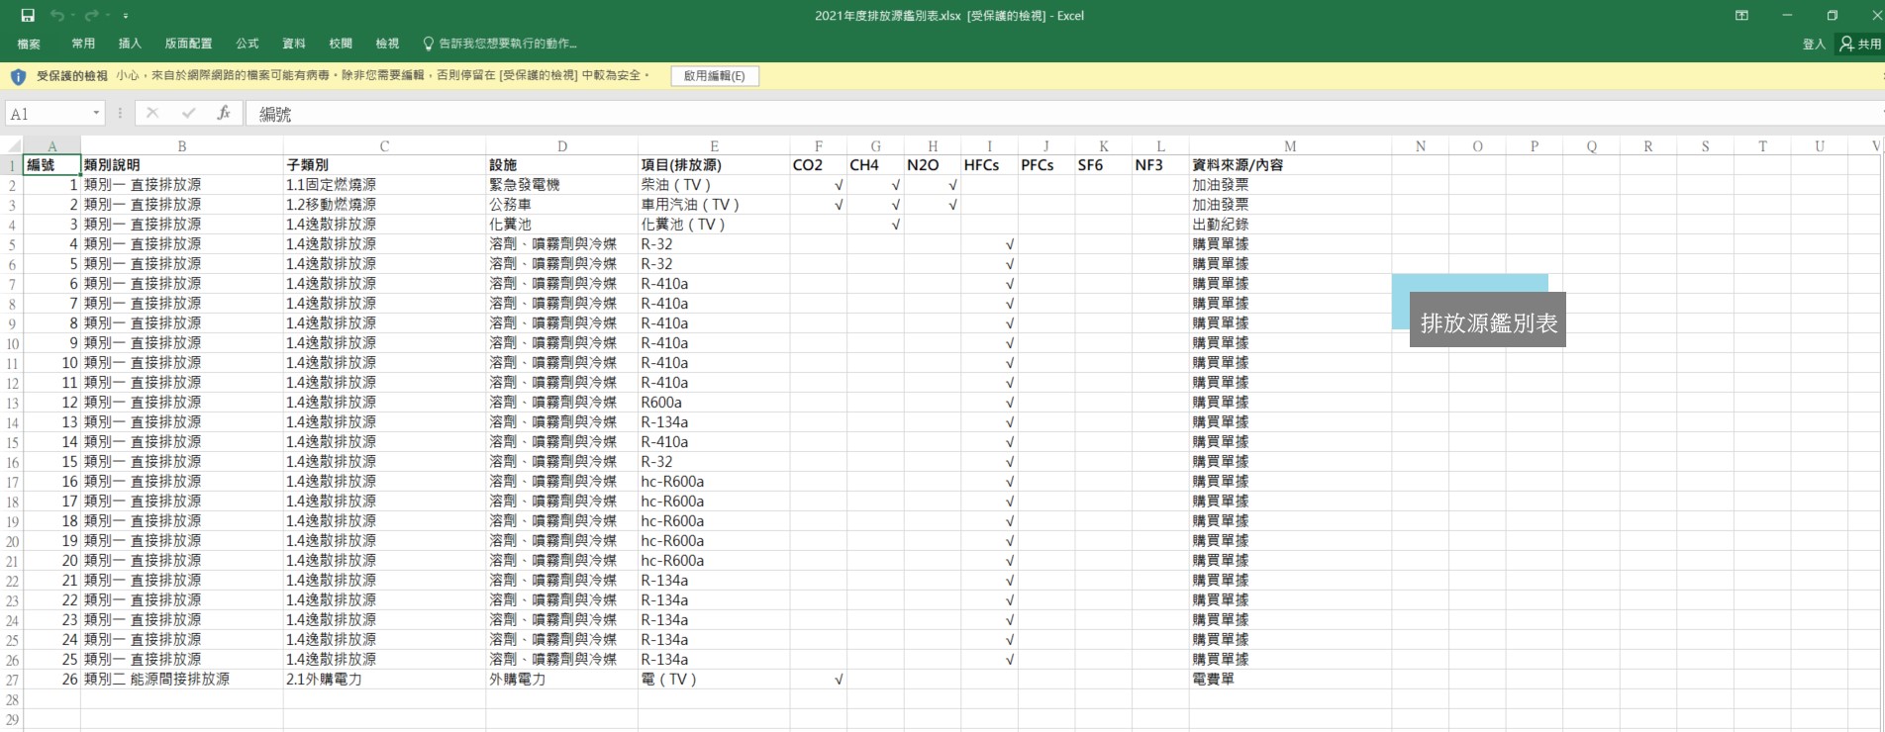Click the formula bar enter checkmark icon
The image size is (1885, 732).
(188, 114)
